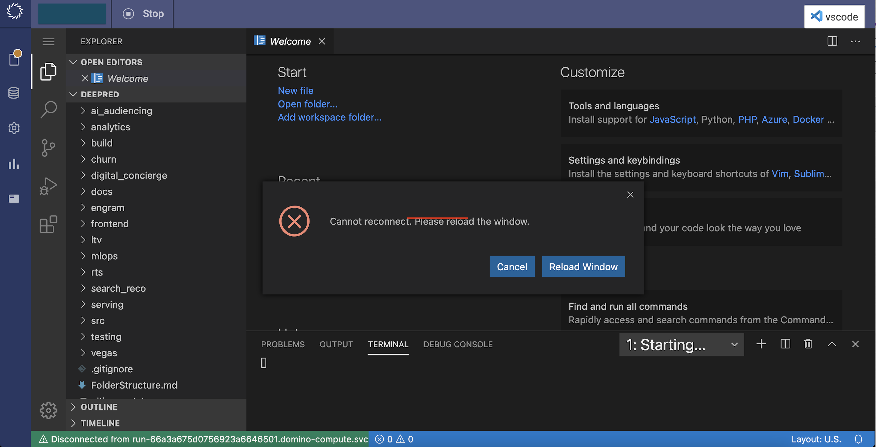Dismiss the reconnect error dialog with X

tap(630, 194)
